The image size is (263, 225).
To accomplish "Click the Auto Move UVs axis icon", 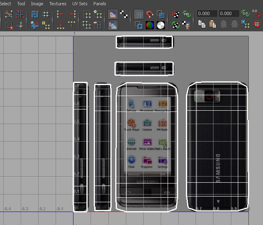I will (x=20, y=25).
